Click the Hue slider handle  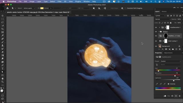(x=158, y=71)
